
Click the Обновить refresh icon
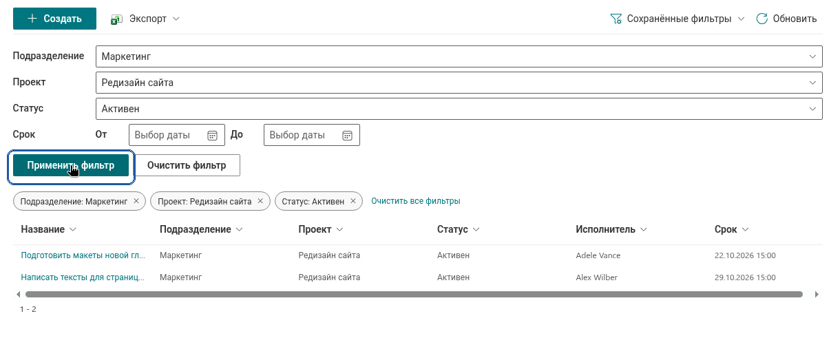[x=762, y=19]
